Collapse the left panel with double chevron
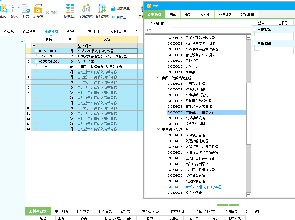 point(22,40)
